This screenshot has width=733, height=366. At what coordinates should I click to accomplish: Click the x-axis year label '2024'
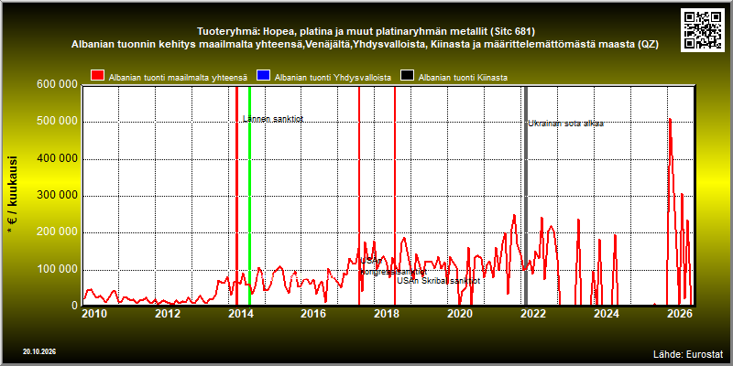(x=607, y=313)
